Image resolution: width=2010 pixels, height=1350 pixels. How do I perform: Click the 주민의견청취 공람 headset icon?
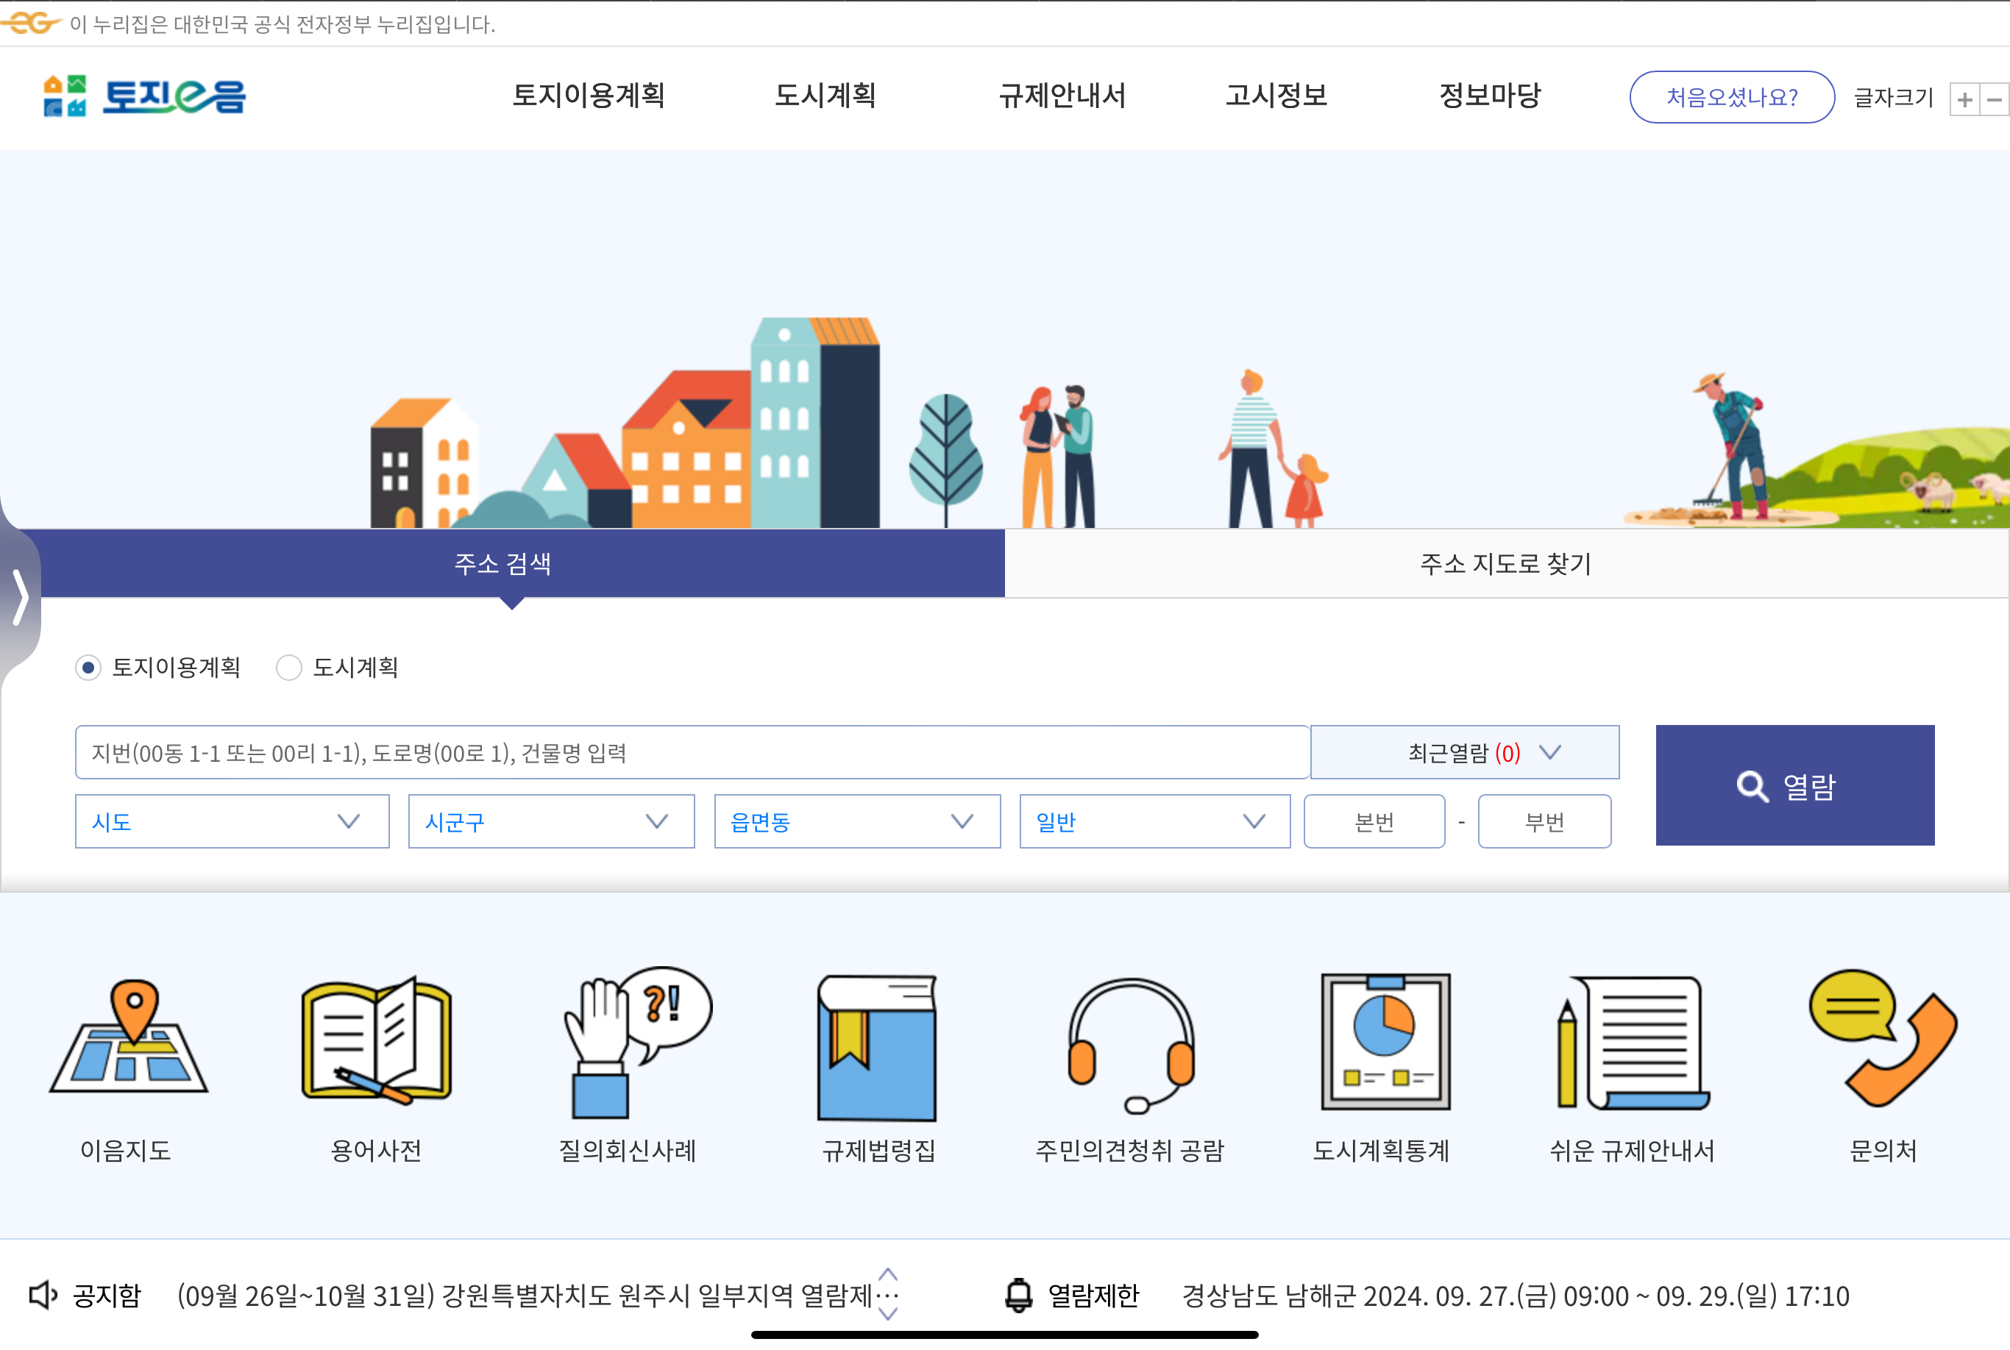point(1130,1043)
